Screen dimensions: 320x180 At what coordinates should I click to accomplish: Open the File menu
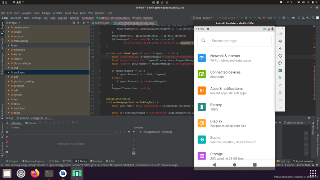point(3,13)
